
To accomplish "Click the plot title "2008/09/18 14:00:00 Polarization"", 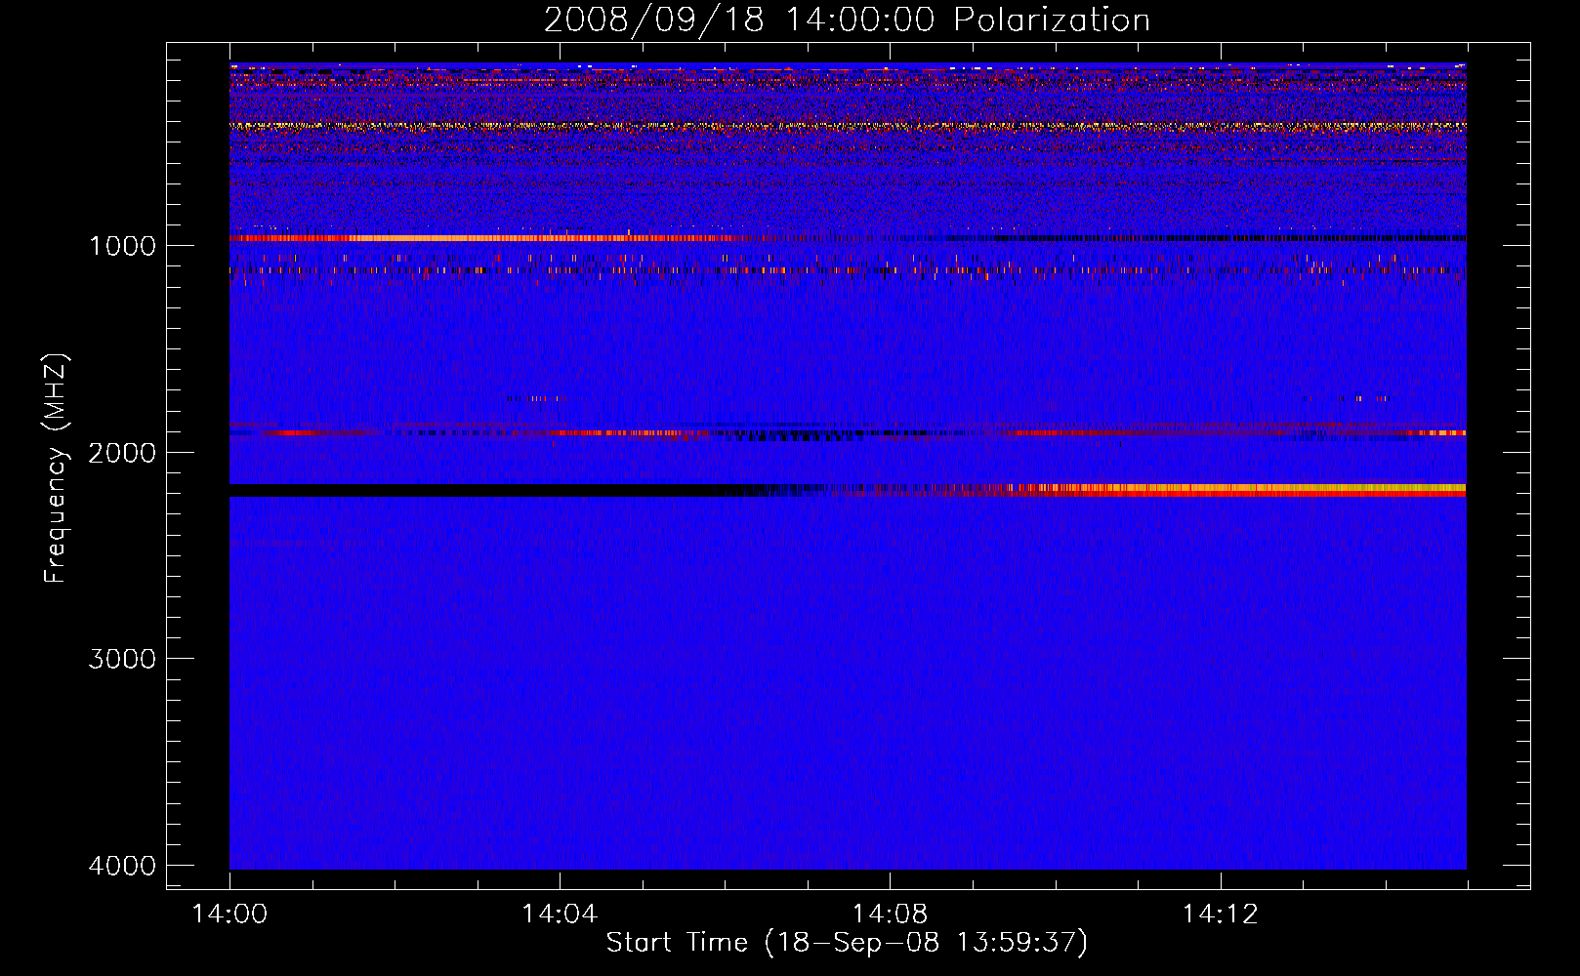I will [x=847, y=20].
